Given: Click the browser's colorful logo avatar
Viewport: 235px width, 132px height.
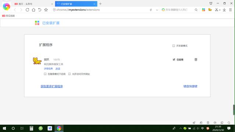Looking at the screenshot, I should (x=7, y=7).
